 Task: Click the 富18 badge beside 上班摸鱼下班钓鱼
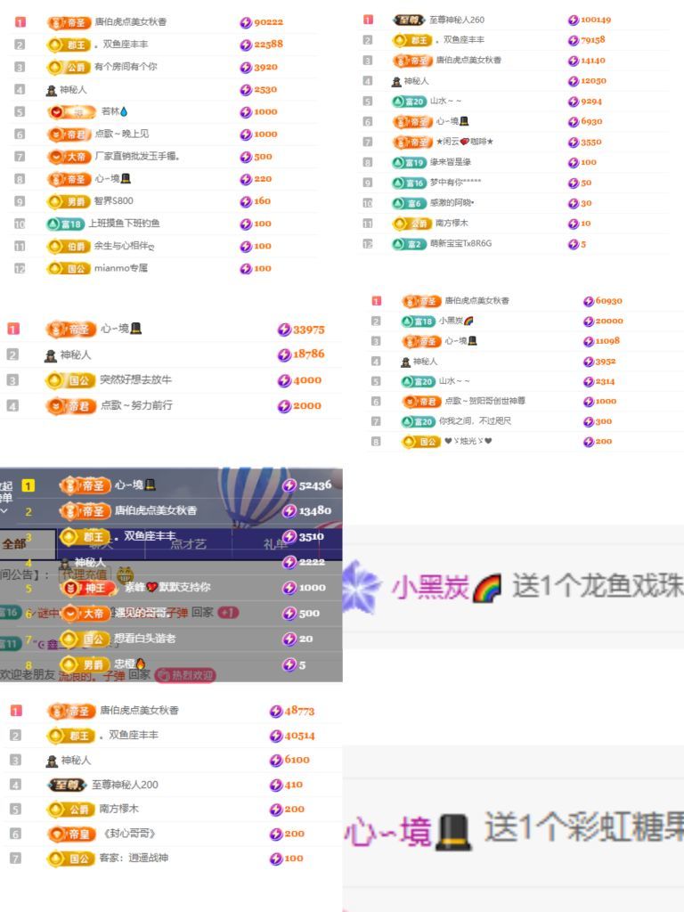tap(65, 224)
